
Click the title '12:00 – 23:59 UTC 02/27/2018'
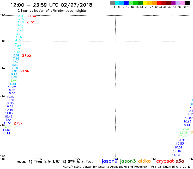(51, 5)
